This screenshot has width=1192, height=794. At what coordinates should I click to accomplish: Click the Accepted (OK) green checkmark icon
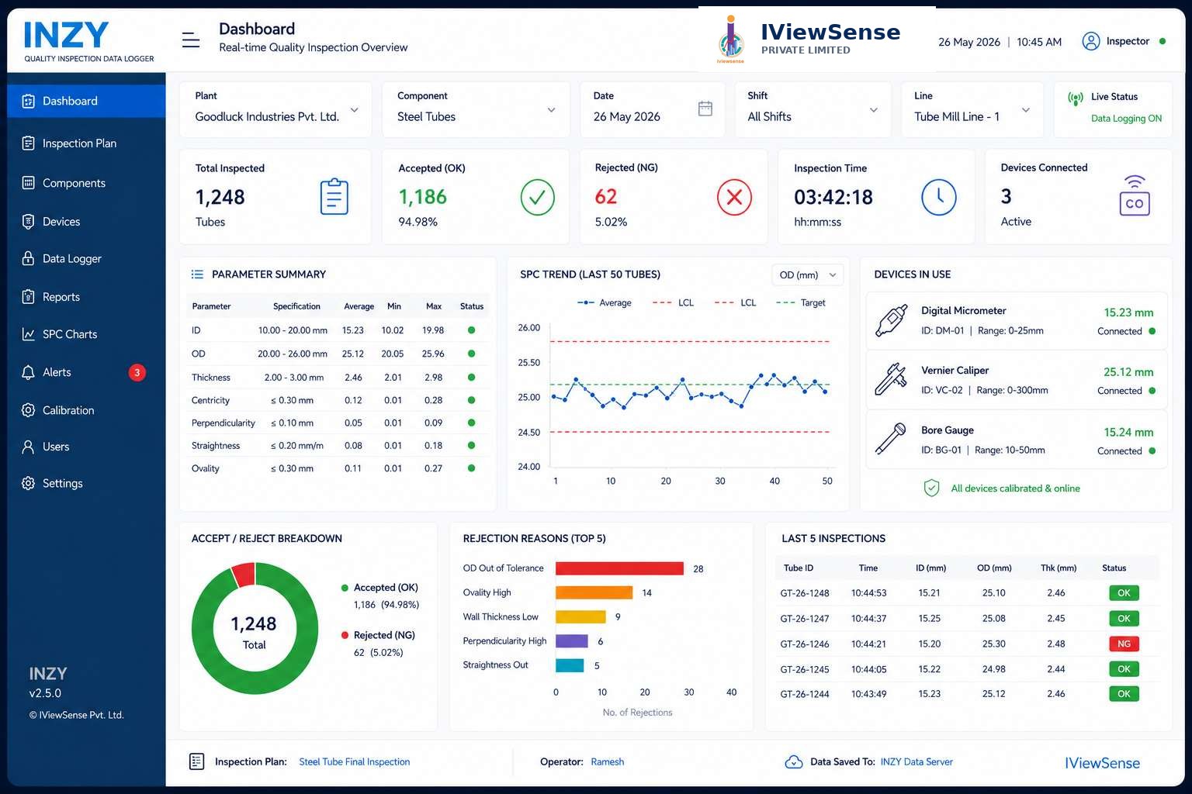click(537, 197)
